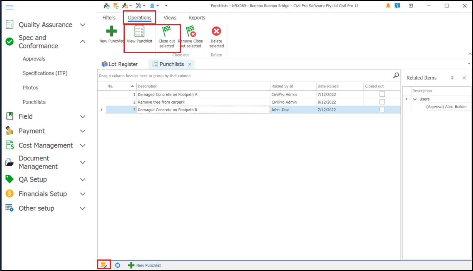This screenshot has height=271, width=473.
Task: Click the green New Punchlist plus icon
Action: pyautogui.click(x=111, y=31)
